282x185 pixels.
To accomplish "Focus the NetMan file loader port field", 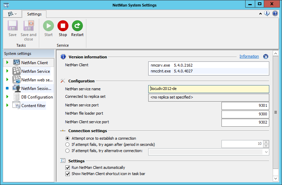I will (x=245, y=114).
